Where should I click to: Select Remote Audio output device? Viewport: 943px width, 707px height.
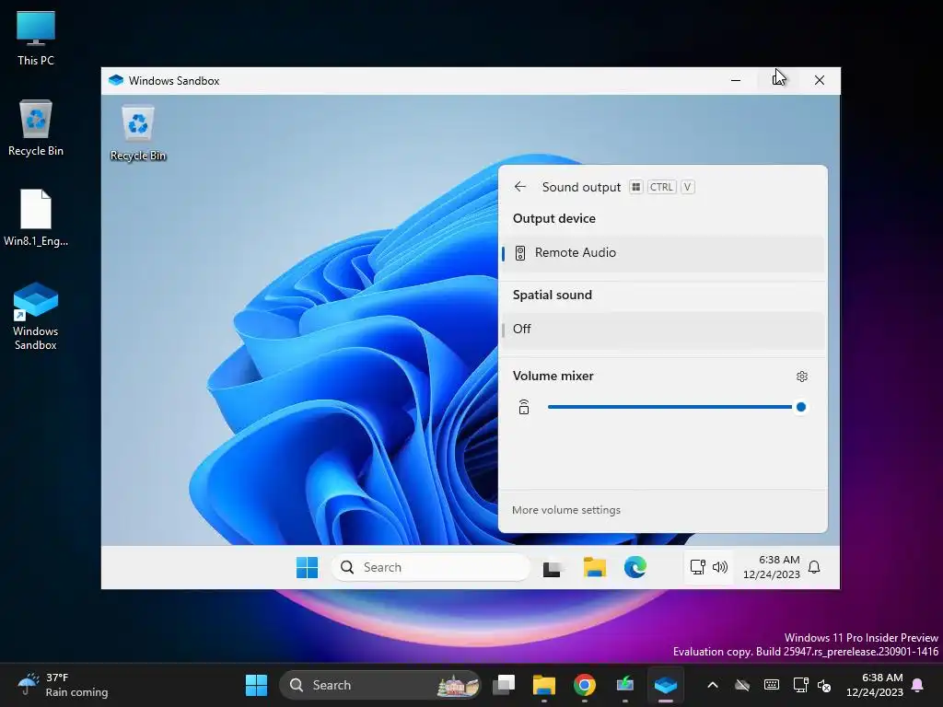[x=663, y=253]
